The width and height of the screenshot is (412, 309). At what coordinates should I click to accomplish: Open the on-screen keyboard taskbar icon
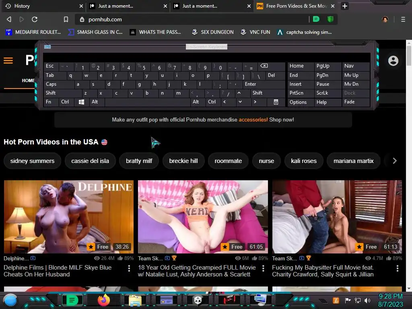click(x=260, y=300)
